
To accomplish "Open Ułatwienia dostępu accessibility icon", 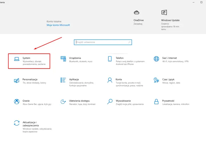I will 63,102.
